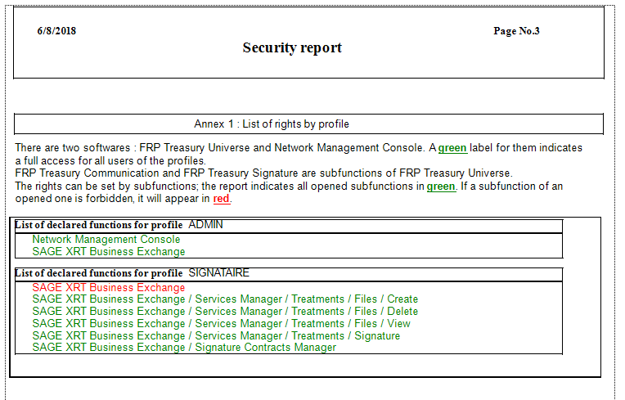Viewport: 625px width, 400px height.
Task: Select the Files / View function entry
Action: coord(221,323)
